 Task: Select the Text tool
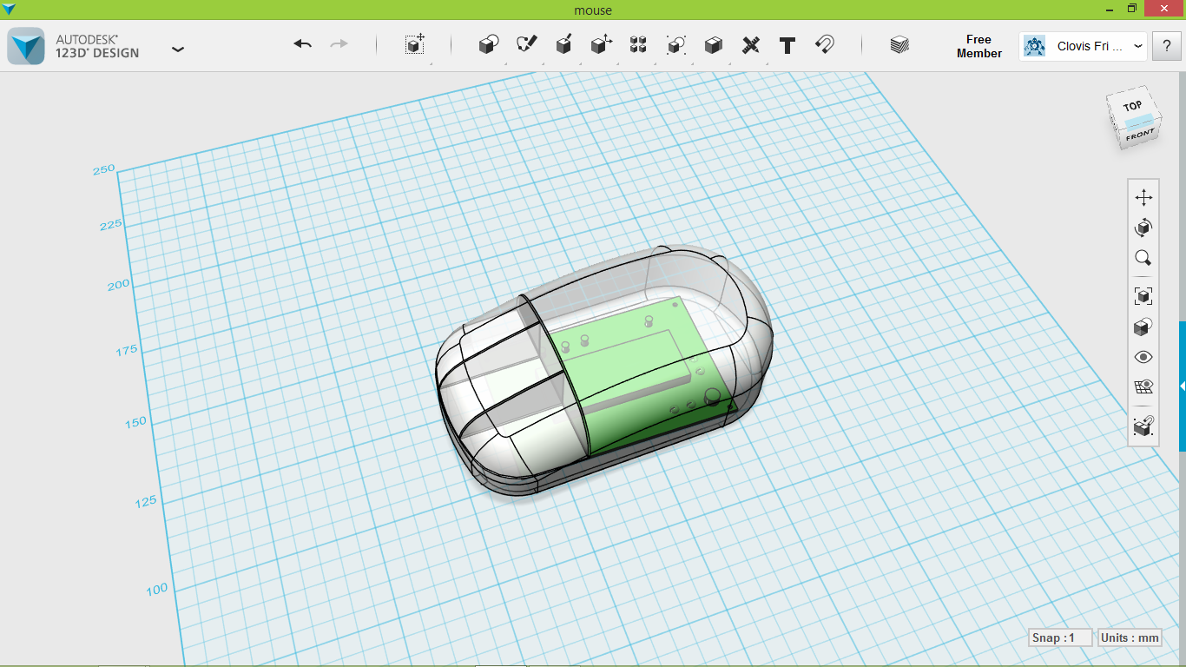[787, 45]
